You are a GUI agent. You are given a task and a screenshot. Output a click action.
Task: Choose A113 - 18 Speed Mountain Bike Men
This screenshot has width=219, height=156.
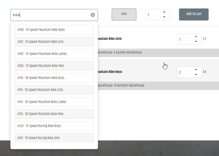point(54,114)
